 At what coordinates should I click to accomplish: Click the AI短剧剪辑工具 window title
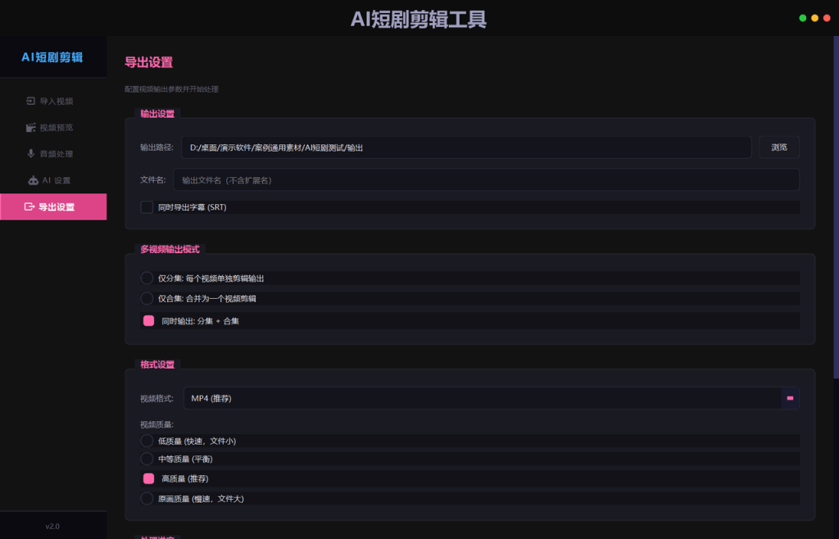coord(419,20)
